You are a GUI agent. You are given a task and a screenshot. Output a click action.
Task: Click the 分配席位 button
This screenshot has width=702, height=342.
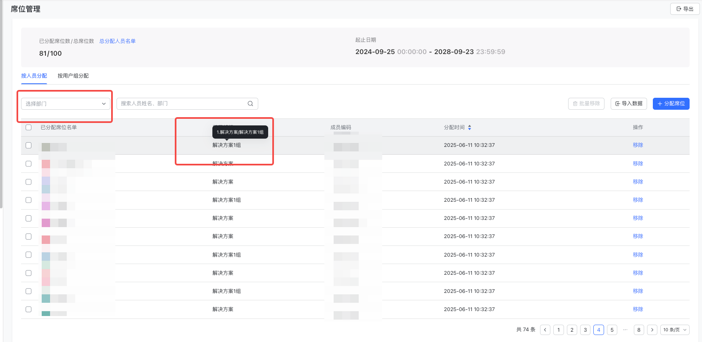click(x=671, y=104)
